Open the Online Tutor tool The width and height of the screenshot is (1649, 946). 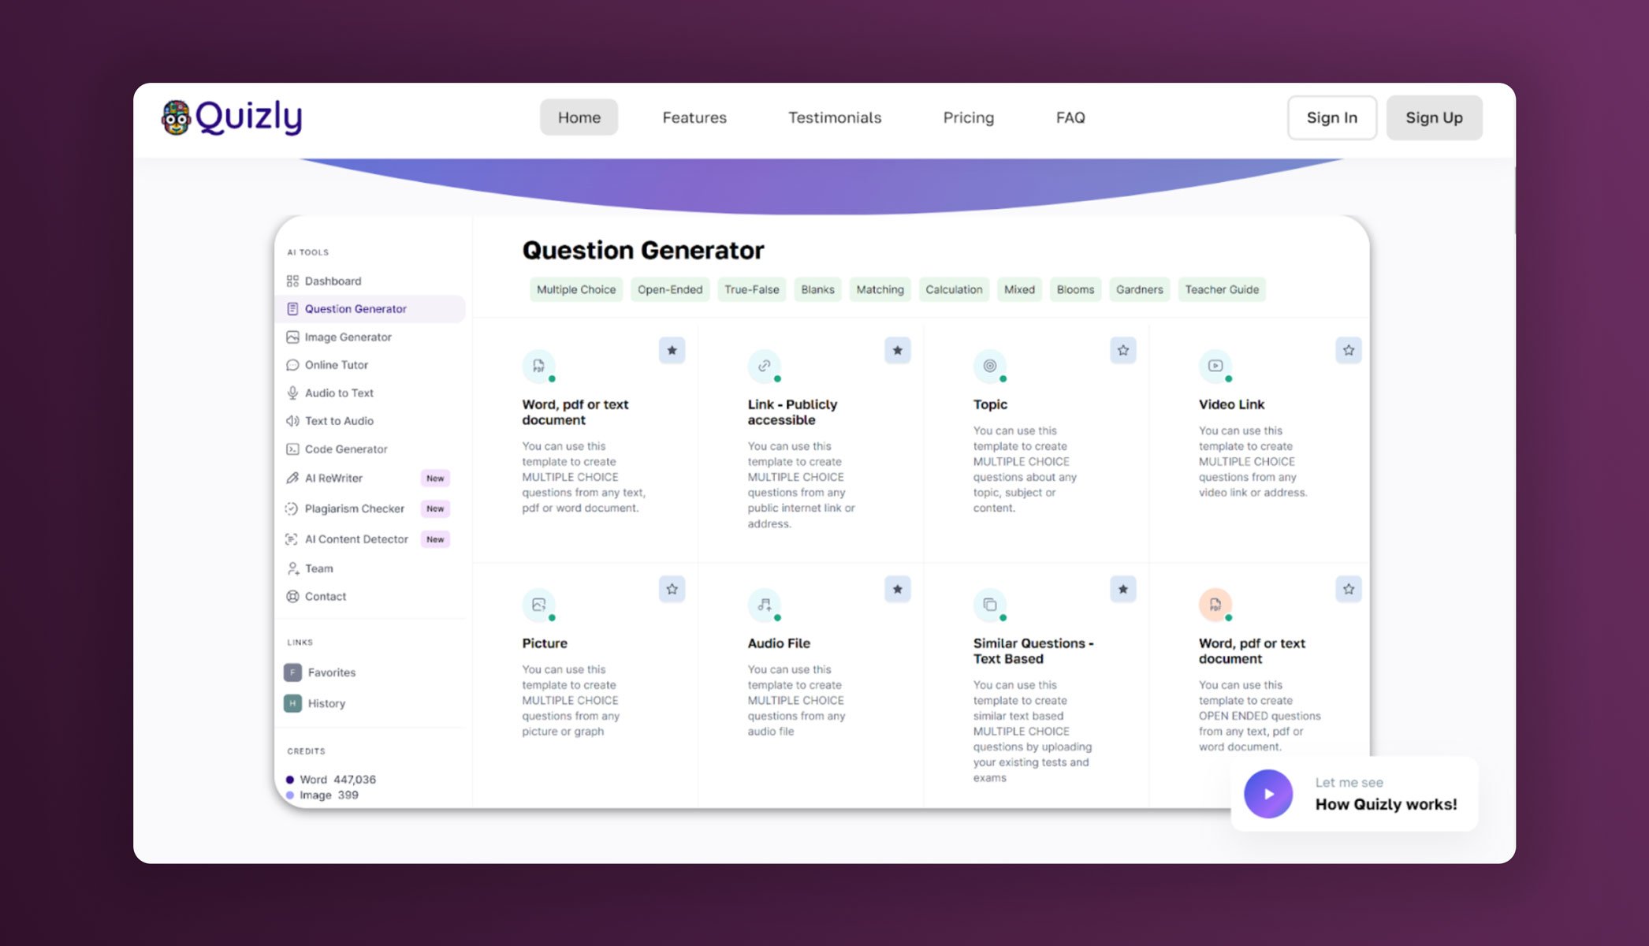point(337,364)
